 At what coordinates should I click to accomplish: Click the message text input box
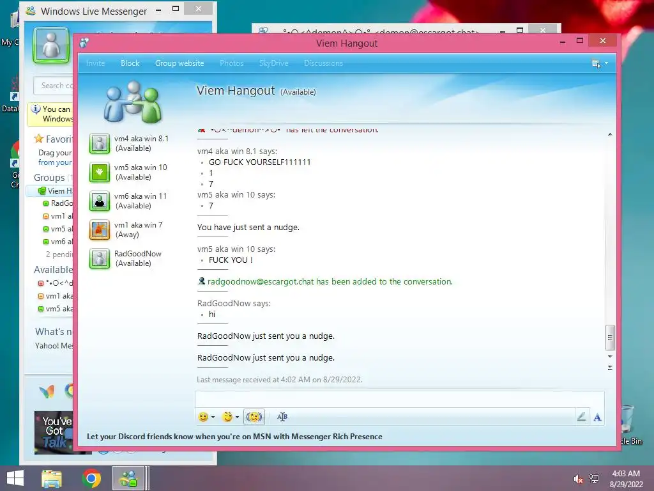pyautogui.click(x=400, y=400)
